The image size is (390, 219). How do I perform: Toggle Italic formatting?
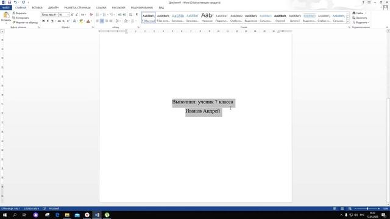pos(48,21)
